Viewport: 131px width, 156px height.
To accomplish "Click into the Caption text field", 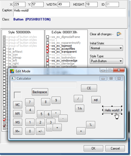I will (70, 13).
